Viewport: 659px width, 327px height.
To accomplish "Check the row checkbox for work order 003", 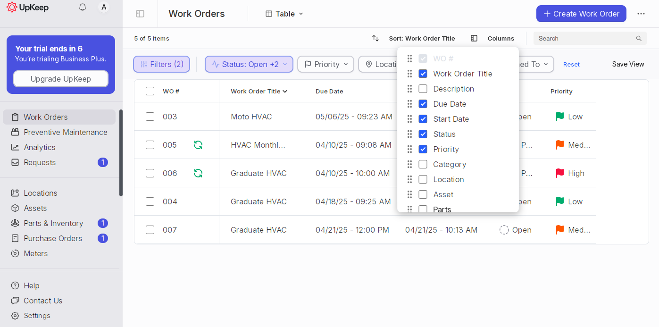I will tap(150, 117).
